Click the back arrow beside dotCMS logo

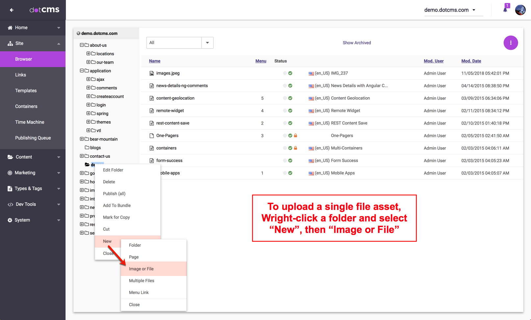12,10
